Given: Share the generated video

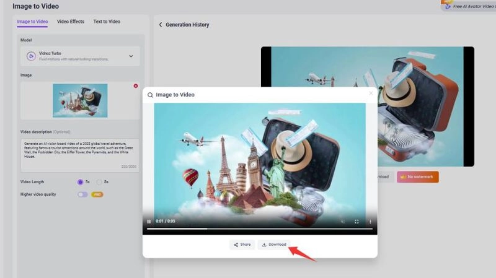Looking at the screenshot, I should (242, 245).
